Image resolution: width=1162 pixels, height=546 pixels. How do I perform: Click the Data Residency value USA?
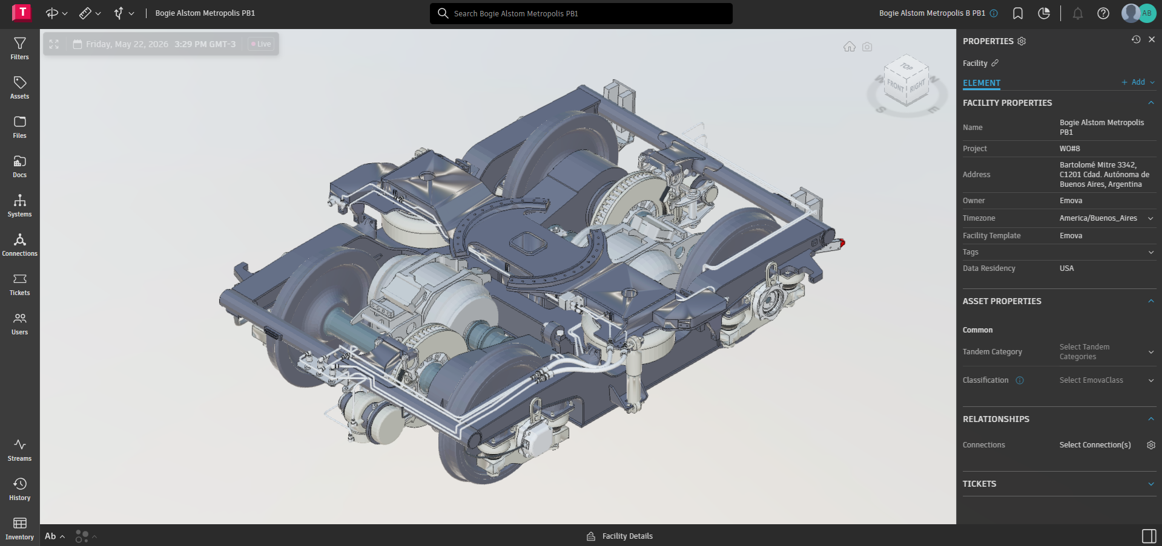pyautogui.click(x=1067, y=268)
